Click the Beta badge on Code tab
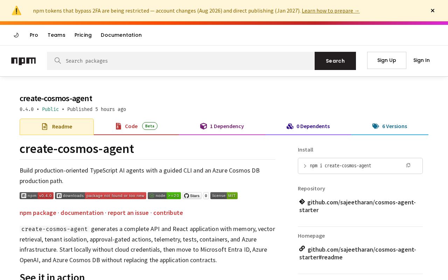Image resolution: width=448 pixels, height=280 pixels. tap(150, 126)
